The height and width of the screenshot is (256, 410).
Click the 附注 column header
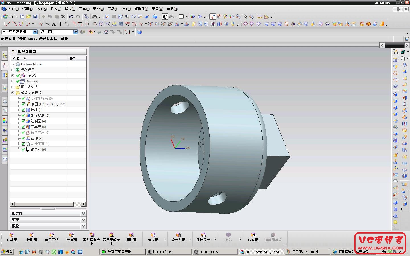pyautogui.click(x=77, y=58)
